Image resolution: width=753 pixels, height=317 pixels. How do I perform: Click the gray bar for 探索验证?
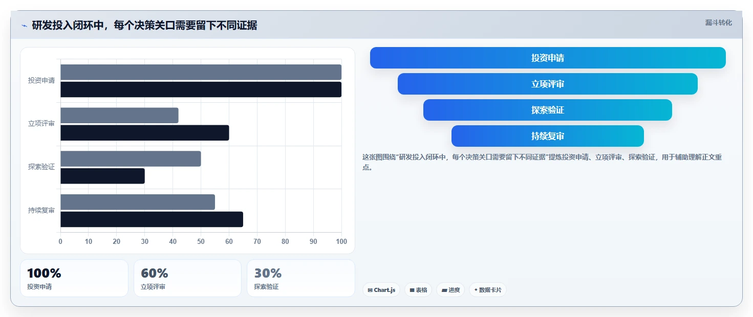(x=131, y=158)
